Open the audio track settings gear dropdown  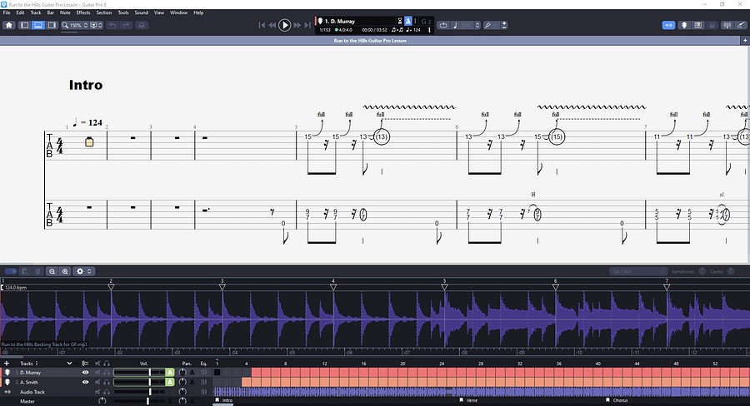(x=83, y=271)
